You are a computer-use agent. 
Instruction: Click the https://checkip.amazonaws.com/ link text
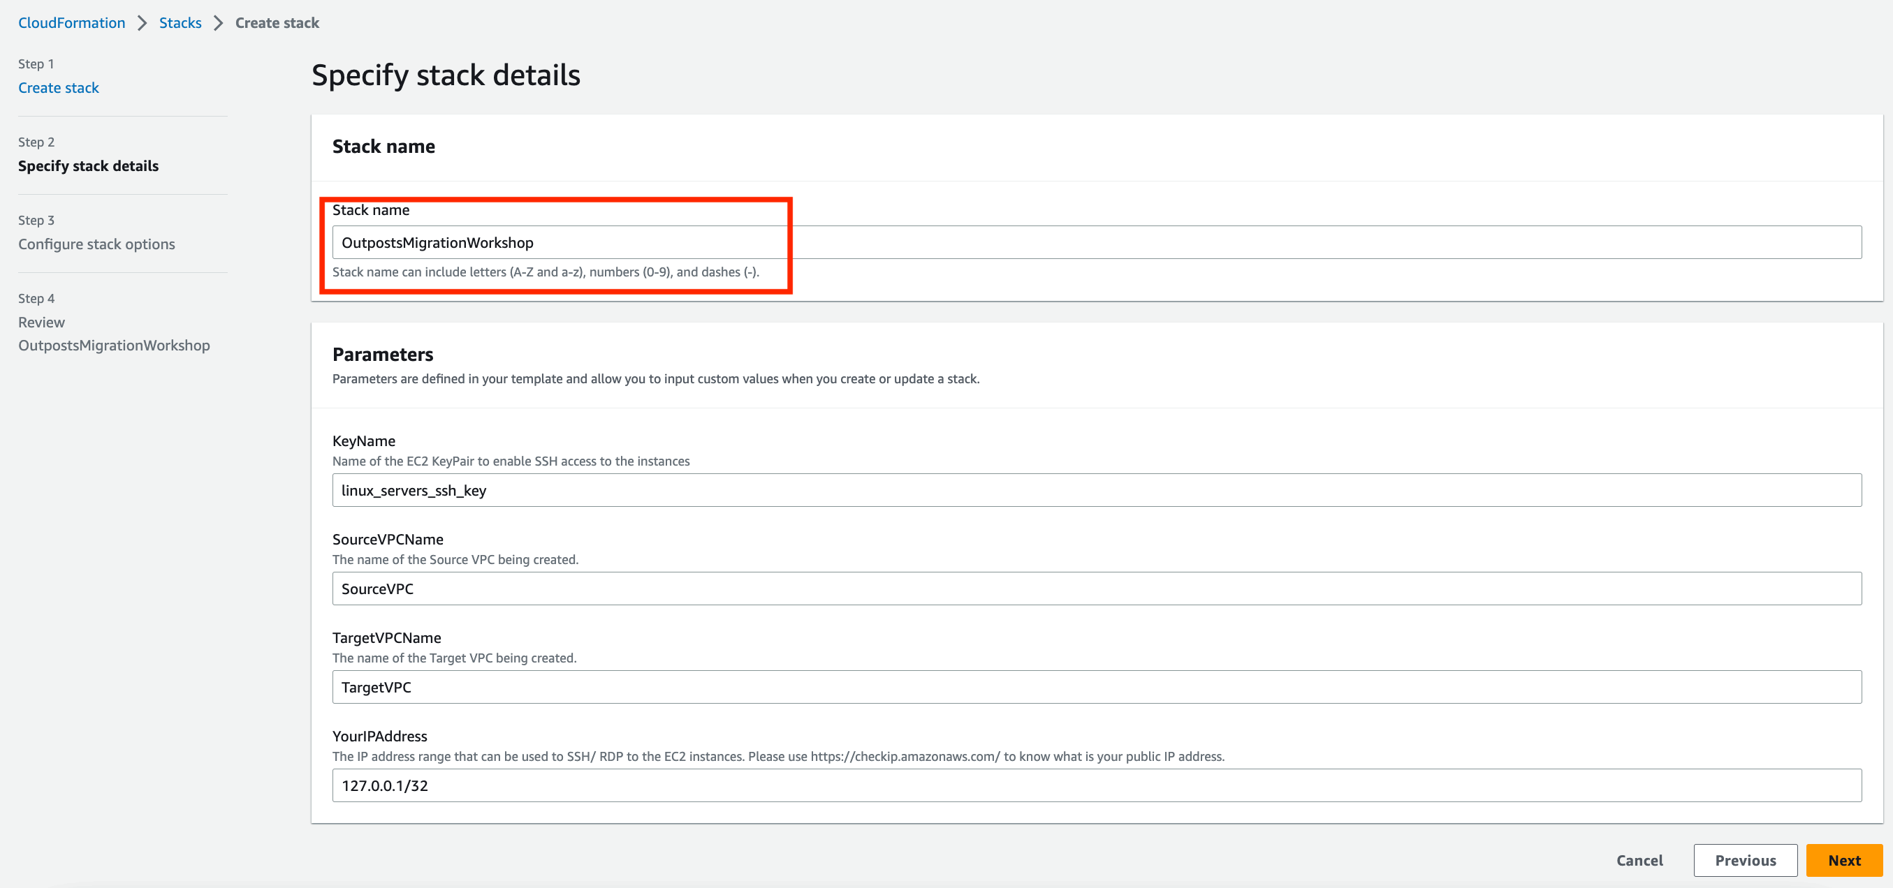pyautogui.click(x=905, y=757)
